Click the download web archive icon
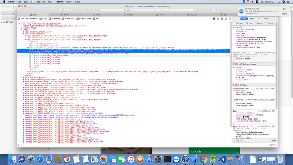The height and width of the screenshot is (165, 293). tap(70, 10)
